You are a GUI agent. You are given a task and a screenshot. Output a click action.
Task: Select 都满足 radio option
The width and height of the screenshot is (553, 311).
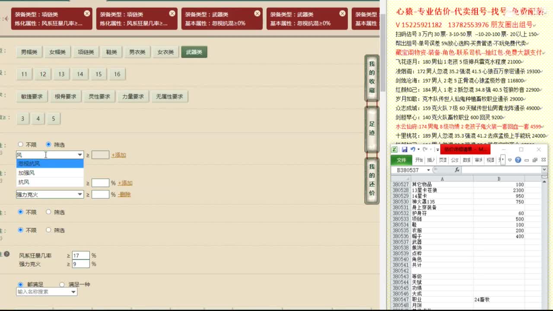[x=20, y=285]
